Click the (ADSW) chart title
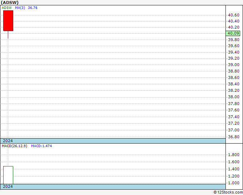Image resolution: width=243 pixels, height=195 pixels. (10, 2)
